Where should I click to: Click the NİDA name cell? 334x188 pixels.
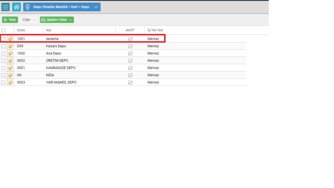coord(50,75)
